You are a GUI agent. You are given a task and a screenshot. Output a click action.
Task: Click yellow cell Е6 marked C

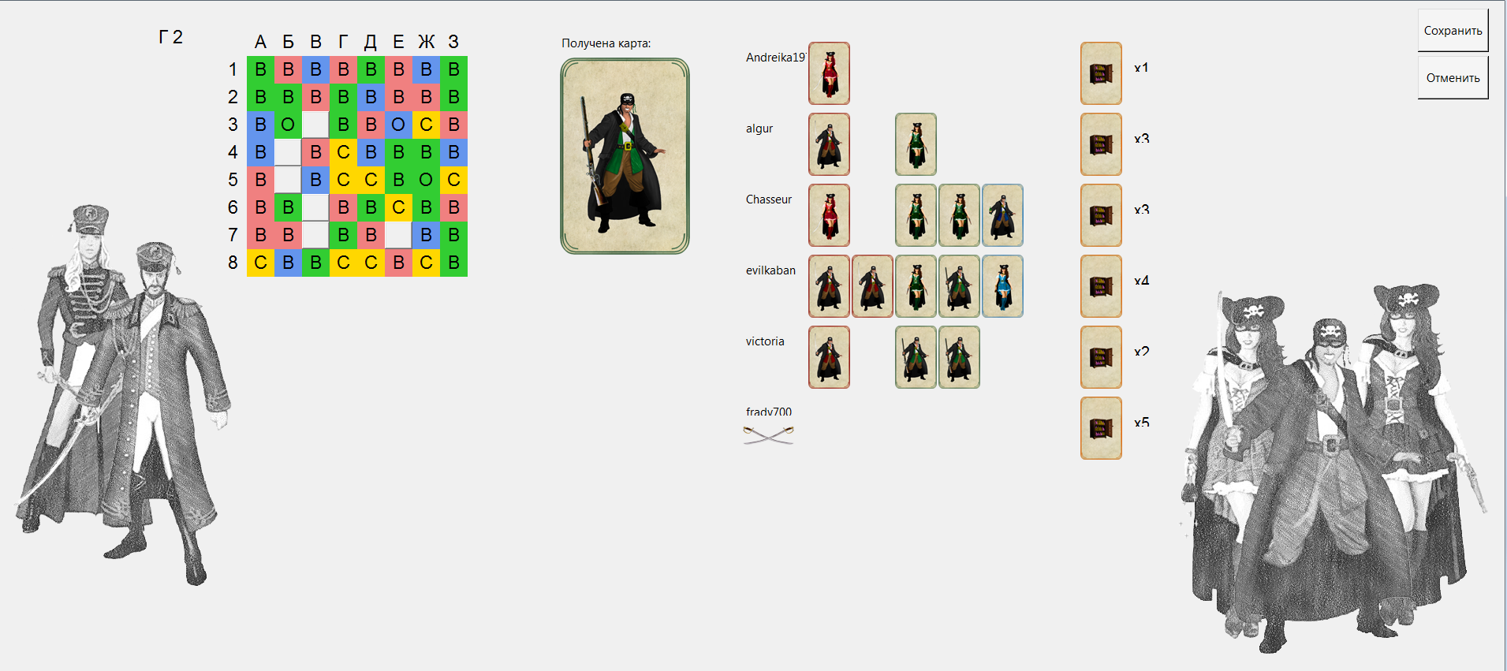click(x=398, y=207)
